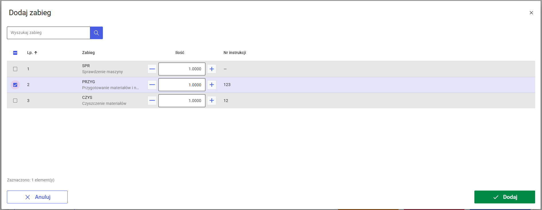Uncheck the PRZYG row checkbox
The width and height of the screenshot is (542, 210).
pyautogui.click(x=15, y=85)
